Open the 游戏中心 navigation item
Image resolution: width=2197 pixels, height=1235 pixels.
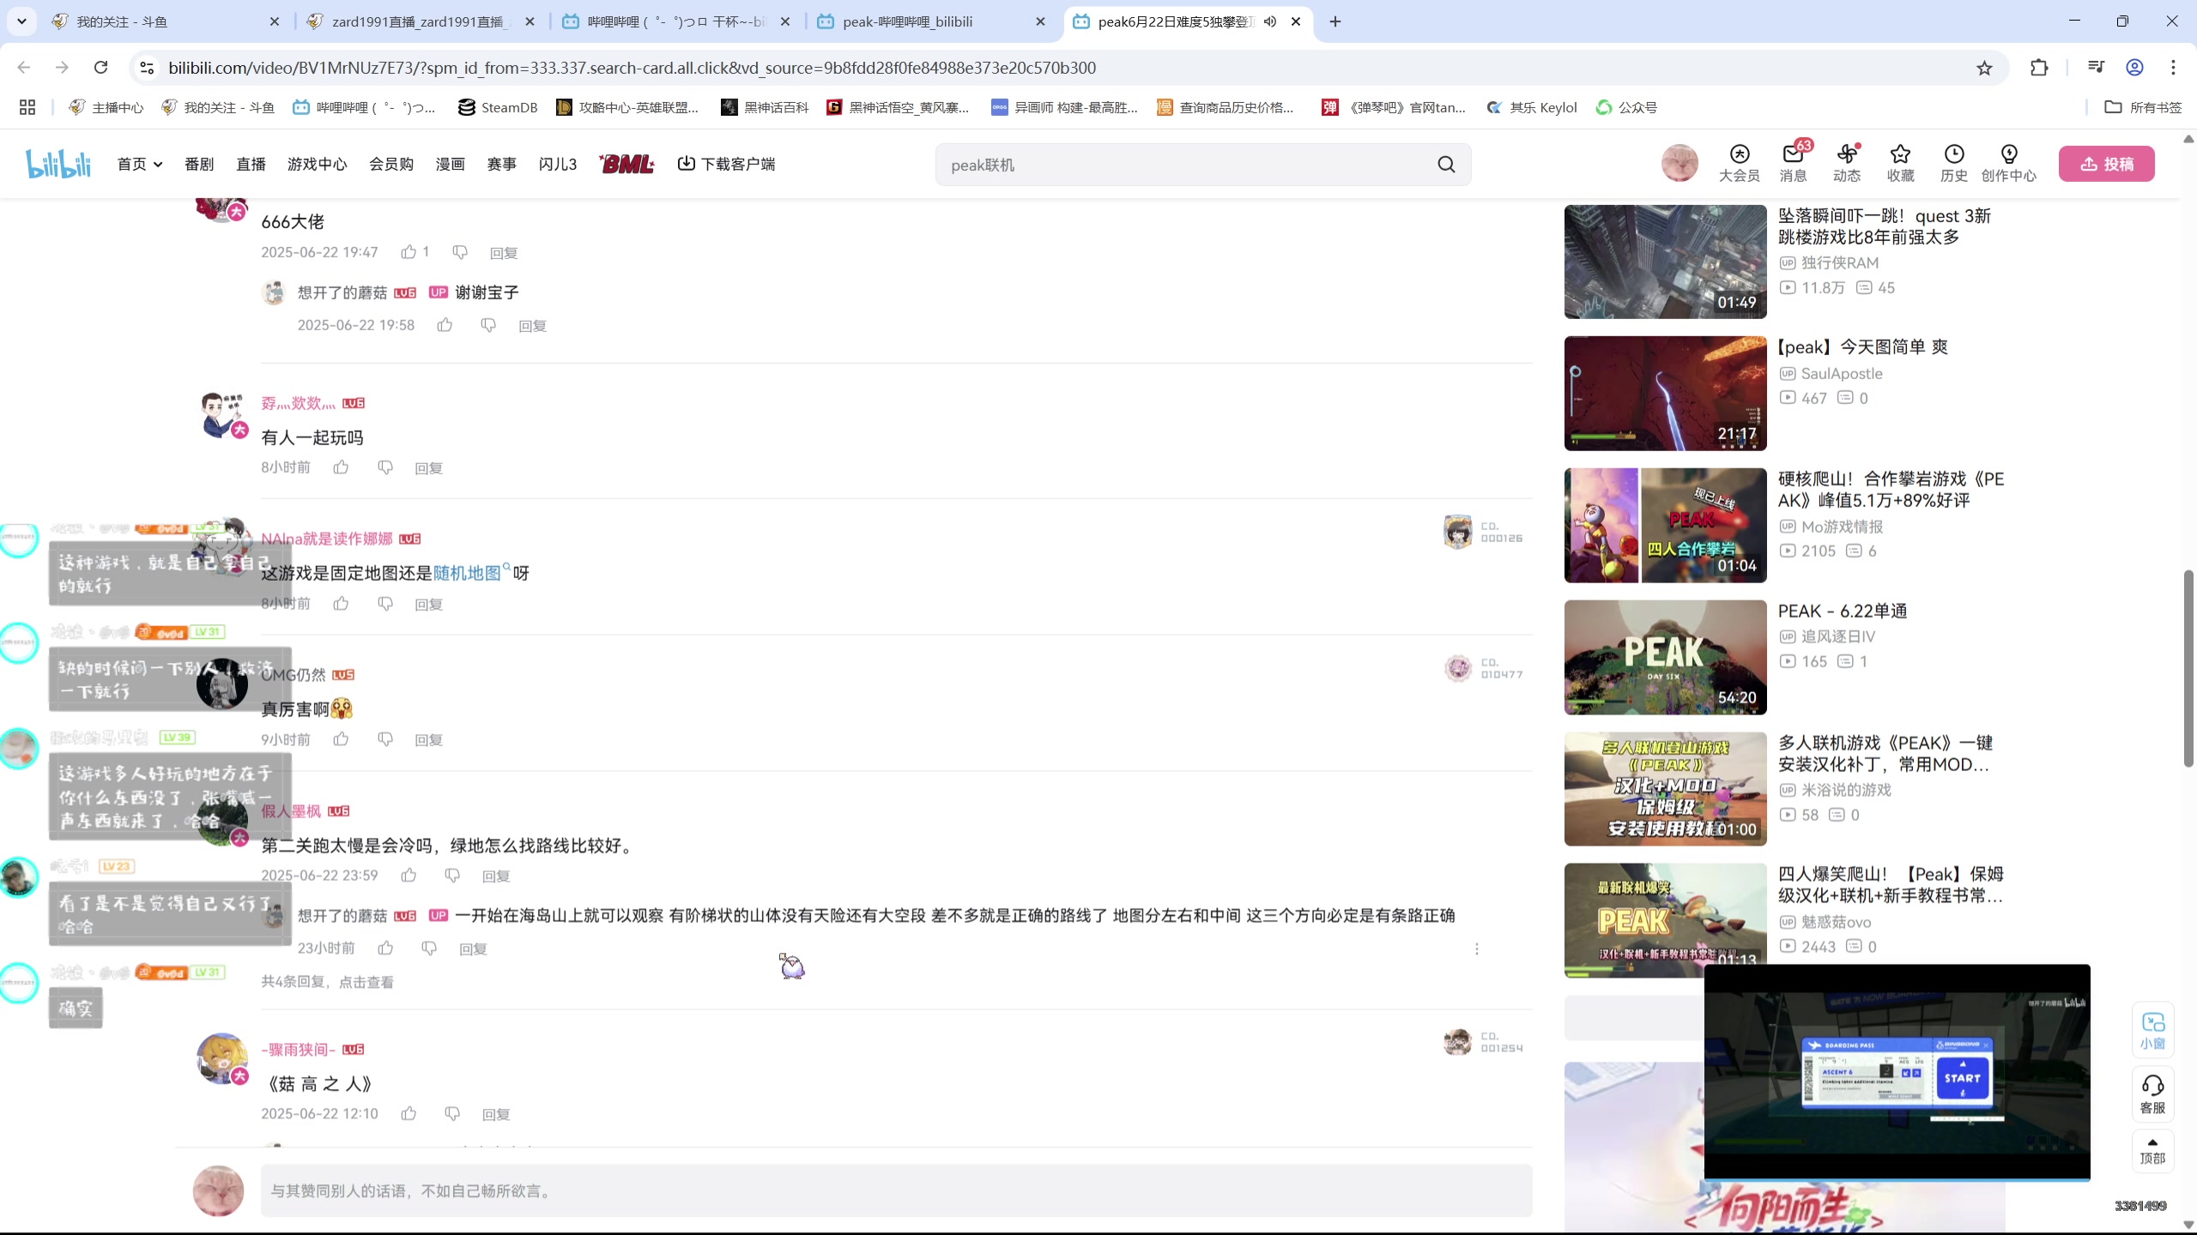coord(317,164)
